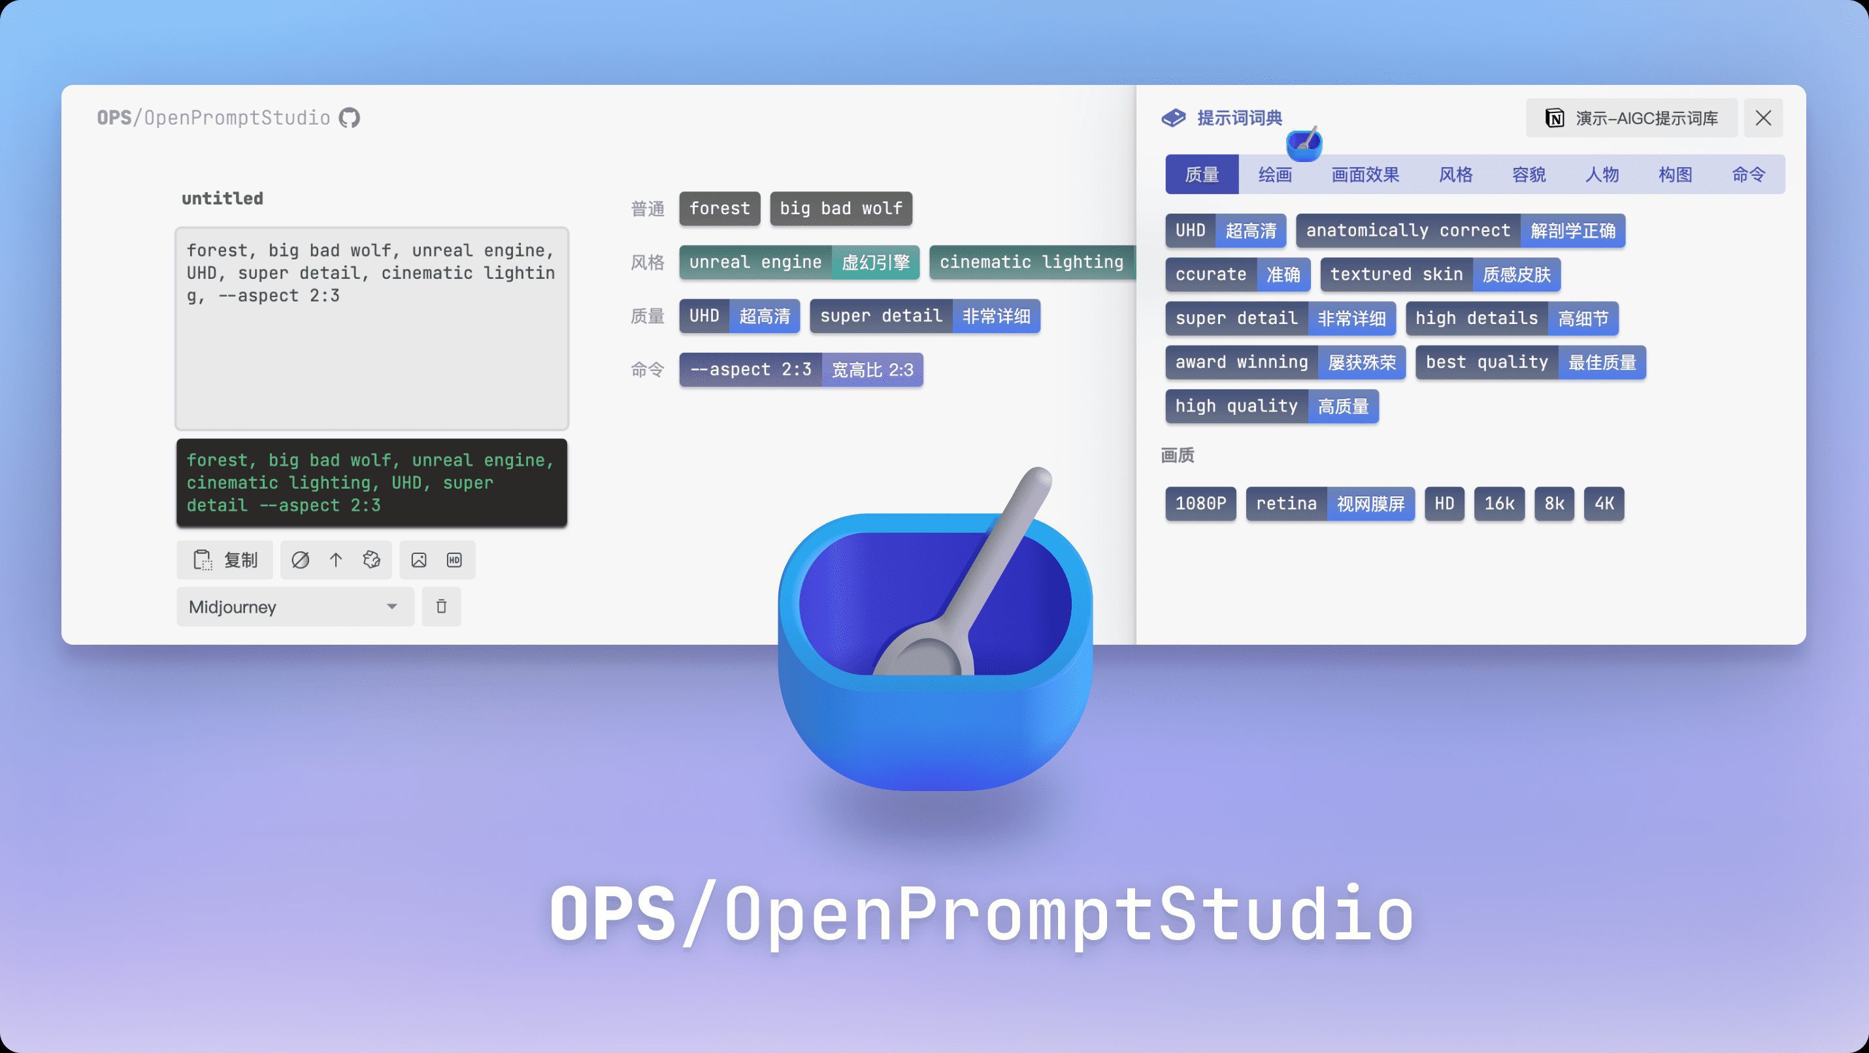Toggle the cinematic lighting style tag
This screenshot has width=1869, height=1053.
pos(1029,262)
